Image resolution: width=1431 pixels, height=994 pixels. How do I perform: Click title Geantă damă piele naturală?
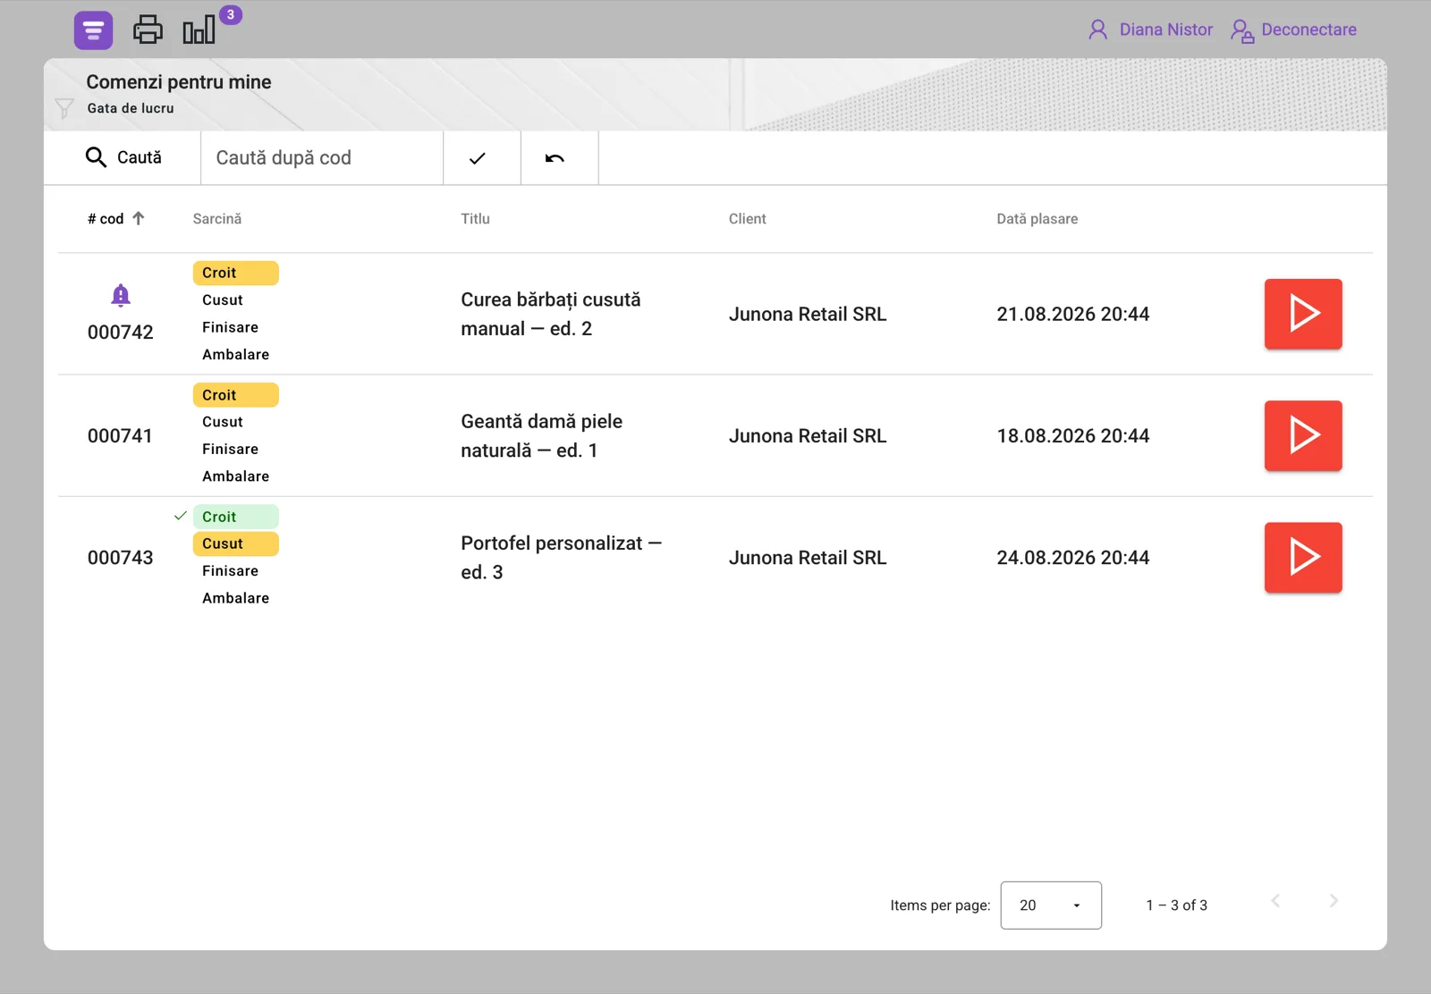(542, 435)
